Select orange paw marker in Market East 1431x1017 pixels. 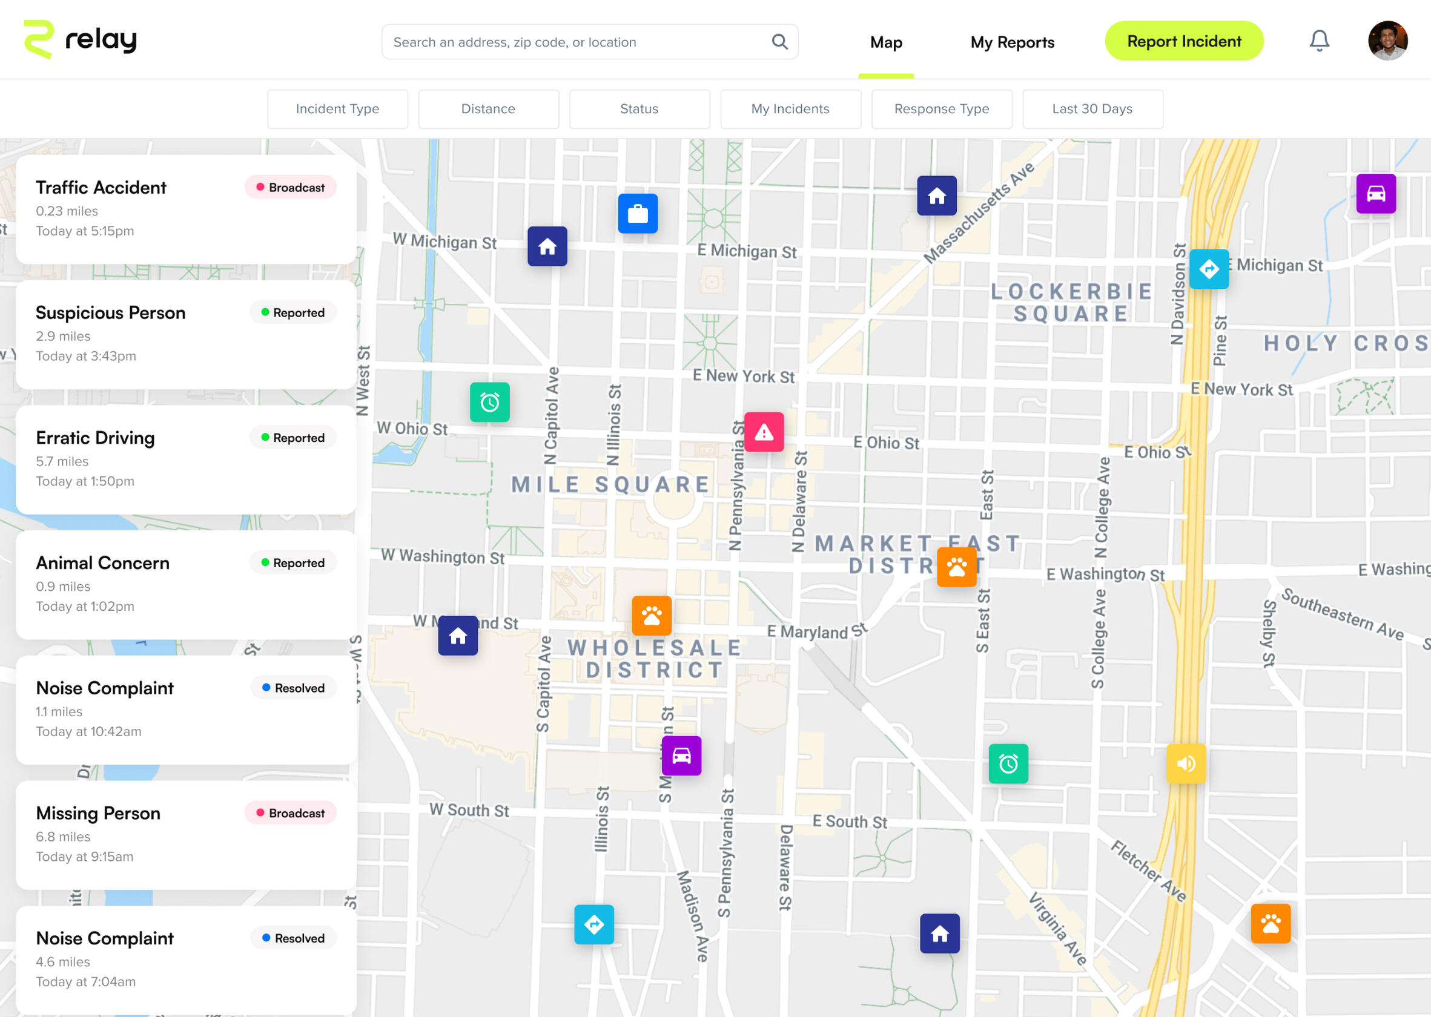click(956, 567)
